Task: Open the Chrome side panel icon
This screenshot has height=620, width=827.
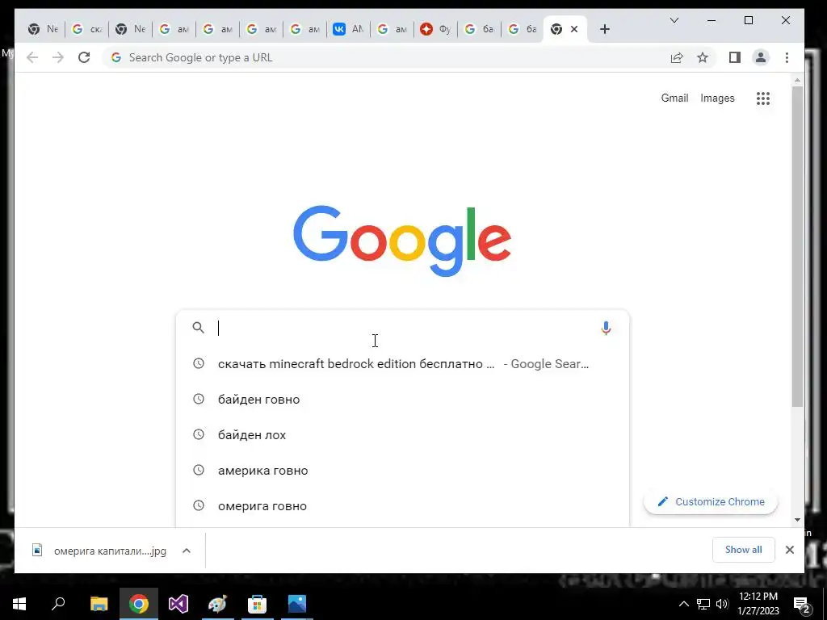Action: pyautogui.click(x=735, y=57)
